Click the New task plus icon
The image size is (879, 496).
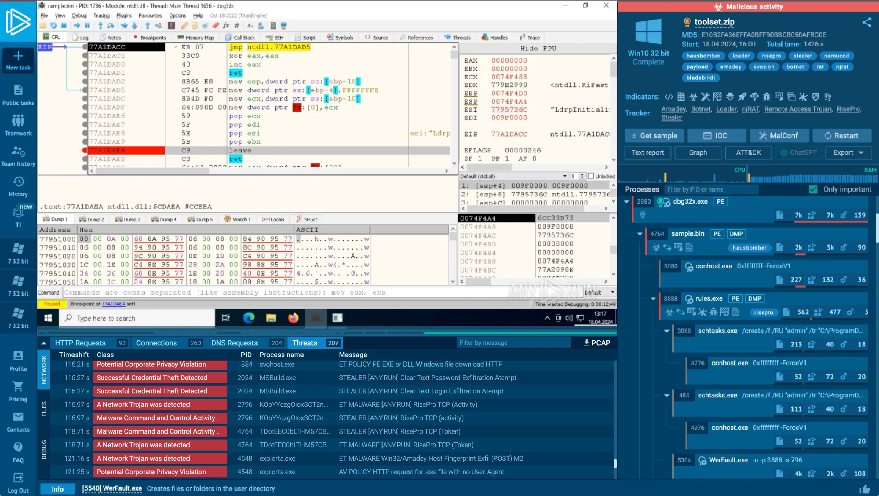click(18, 56)
